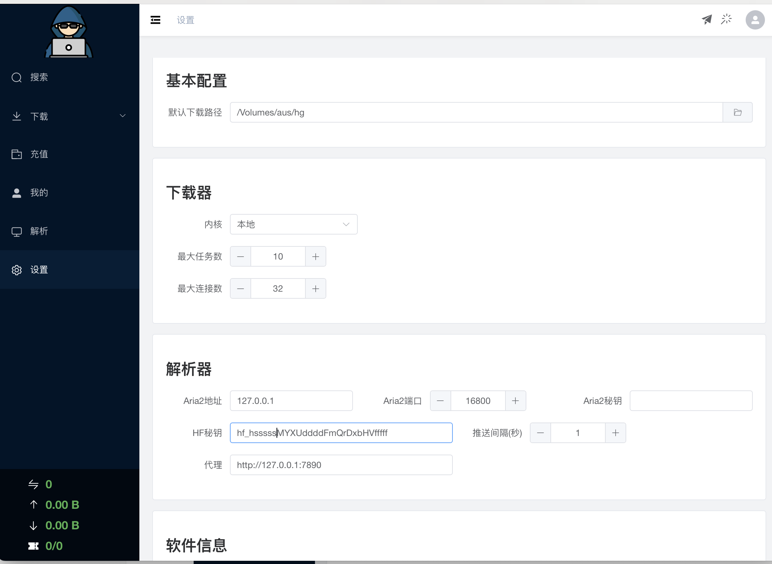772x564 pixels.
Task: Decrease Aria2端口 port value
Action: point(440,401)
